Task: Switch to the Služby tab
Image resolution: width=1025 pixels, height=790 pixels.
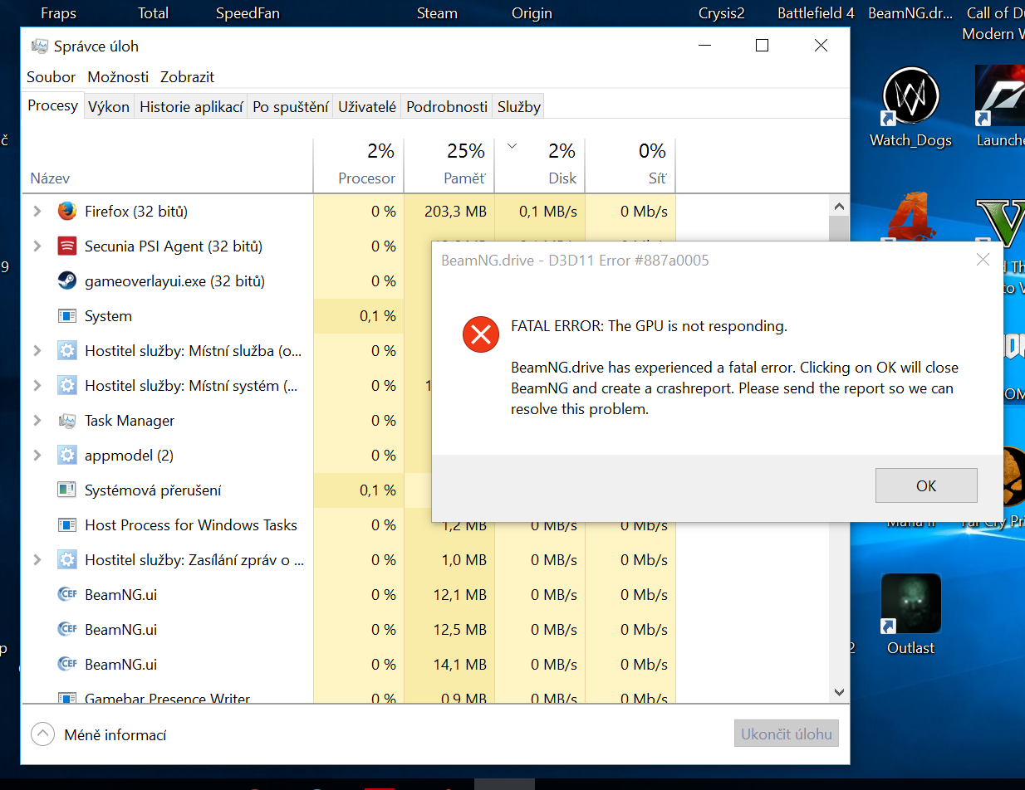Action: (x=519, y=107)
